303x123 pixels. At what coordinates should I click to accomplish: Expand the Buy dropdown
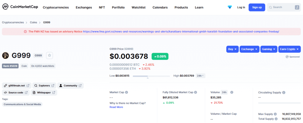click(233, 49)
